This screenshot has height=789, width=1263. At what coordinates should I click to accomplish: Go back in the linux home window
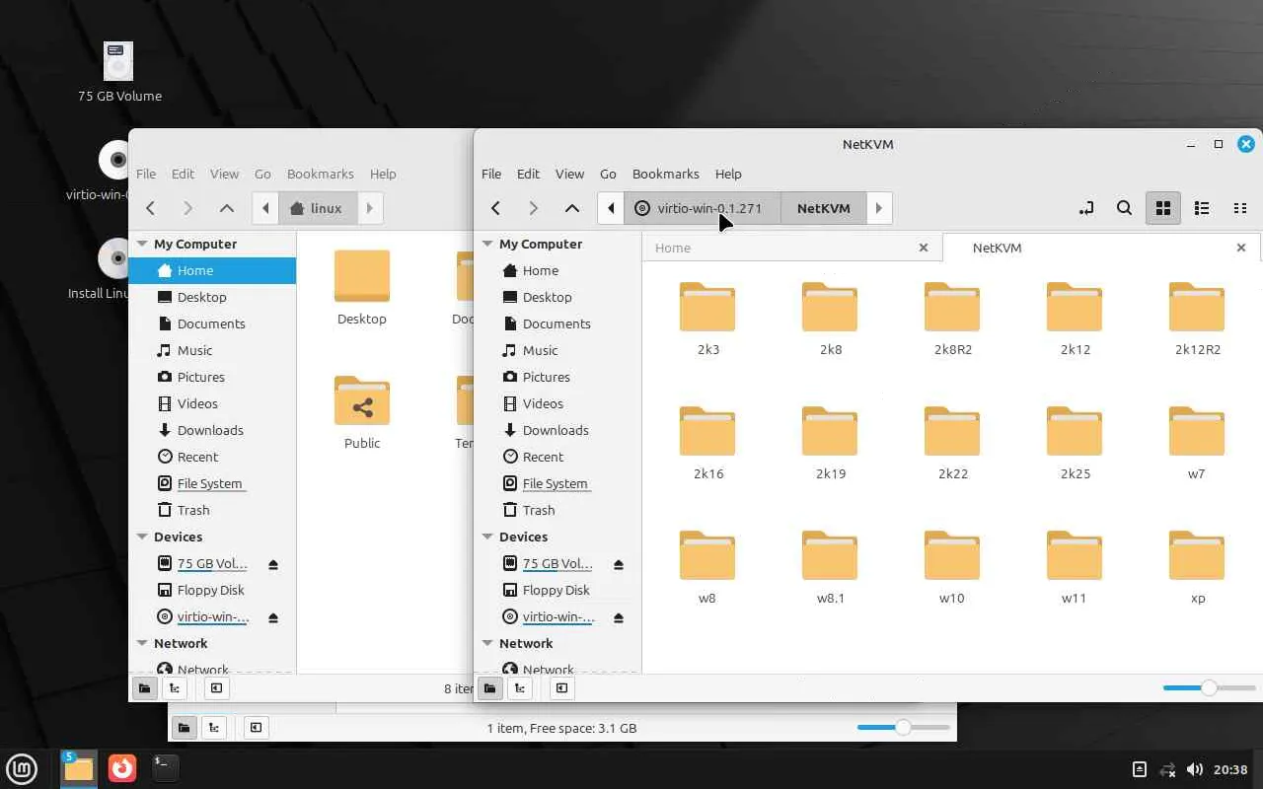pos(151,208)
